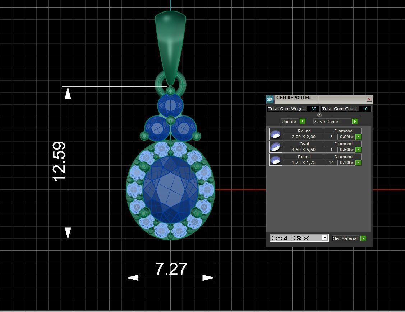Click the Update button
The width and height of the screenshot is (405, 312).
pyautogui.click(x=290, y=122)
